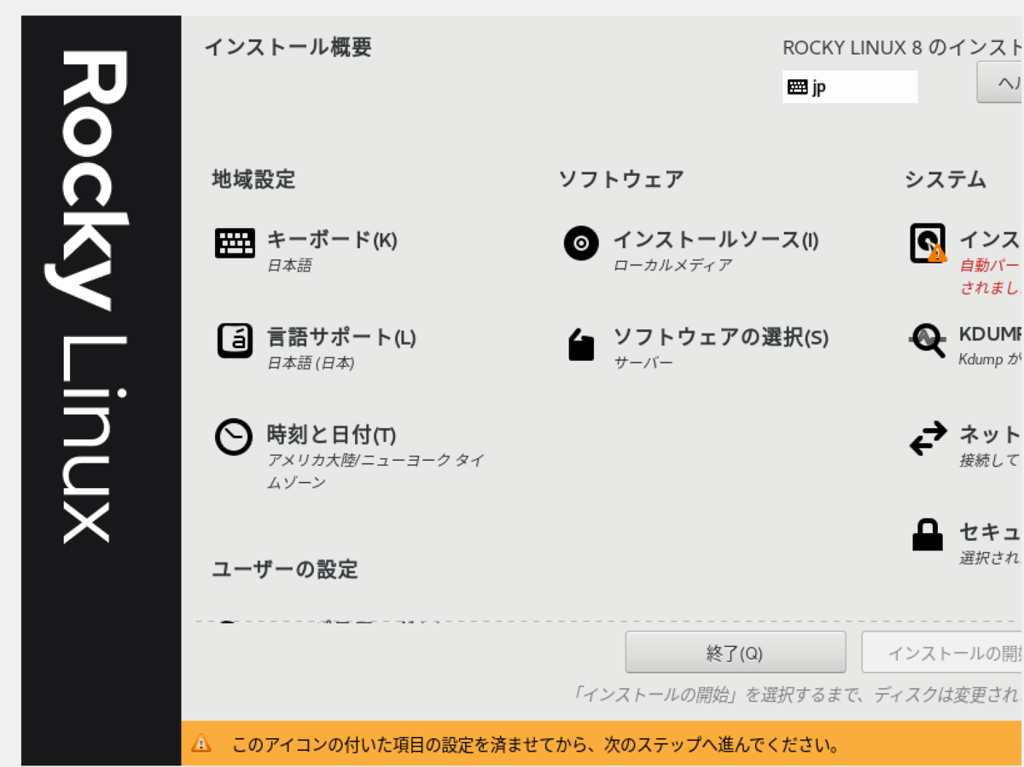The image size is (1024, 767).
Task: Click the 地域設定 section heading
Action: (x=253, y=179)
